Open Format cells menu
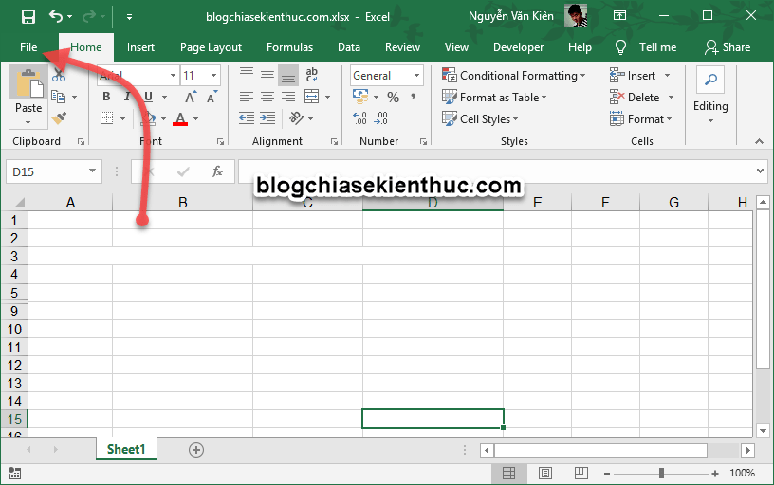 pyautogui.click(x=640, y=118)
